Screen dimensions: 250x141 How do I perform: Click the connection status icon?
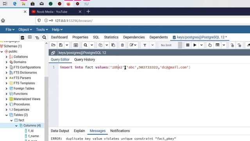[53, 52]
